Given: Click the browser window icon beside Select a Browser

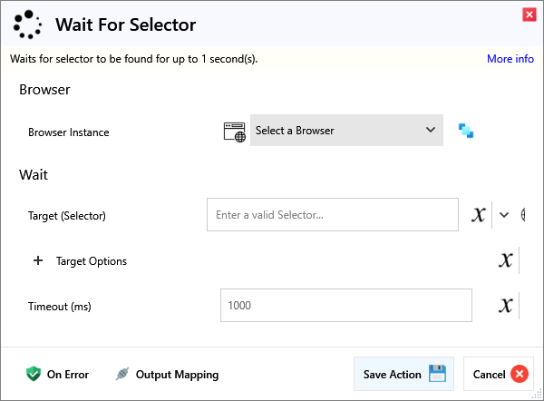Looking at the screenshot, I should tap(234, 131).
